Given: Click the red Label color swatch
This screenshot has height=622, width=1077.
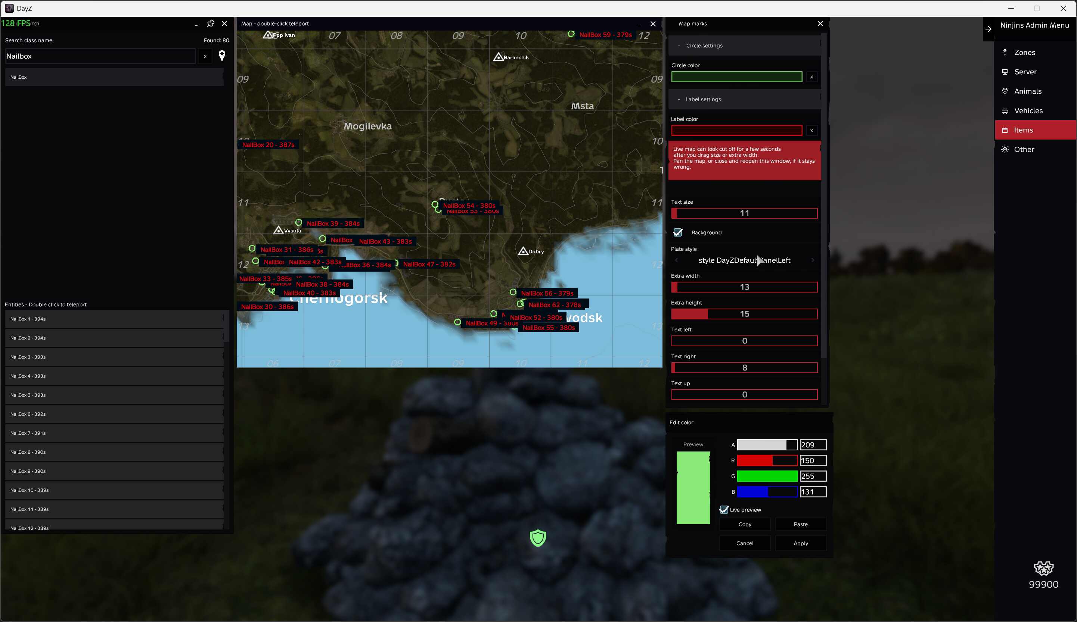Looking at the screenshot, I should 736,131.
